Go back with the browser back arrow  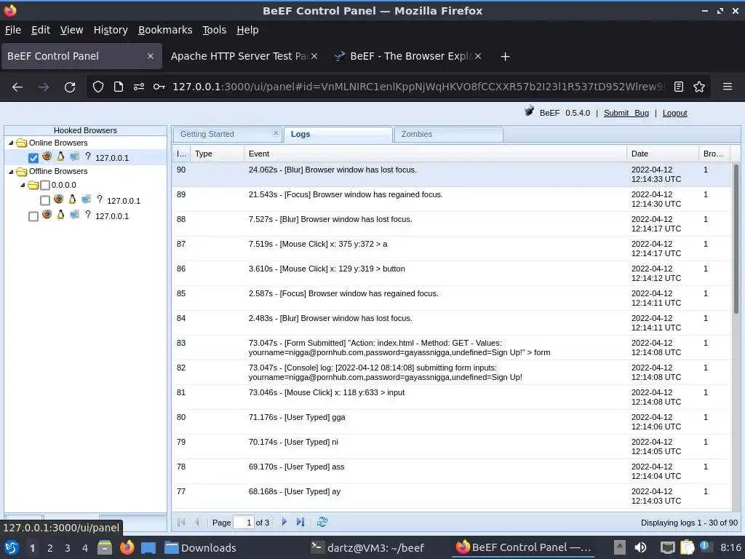[x=17, y=87]
